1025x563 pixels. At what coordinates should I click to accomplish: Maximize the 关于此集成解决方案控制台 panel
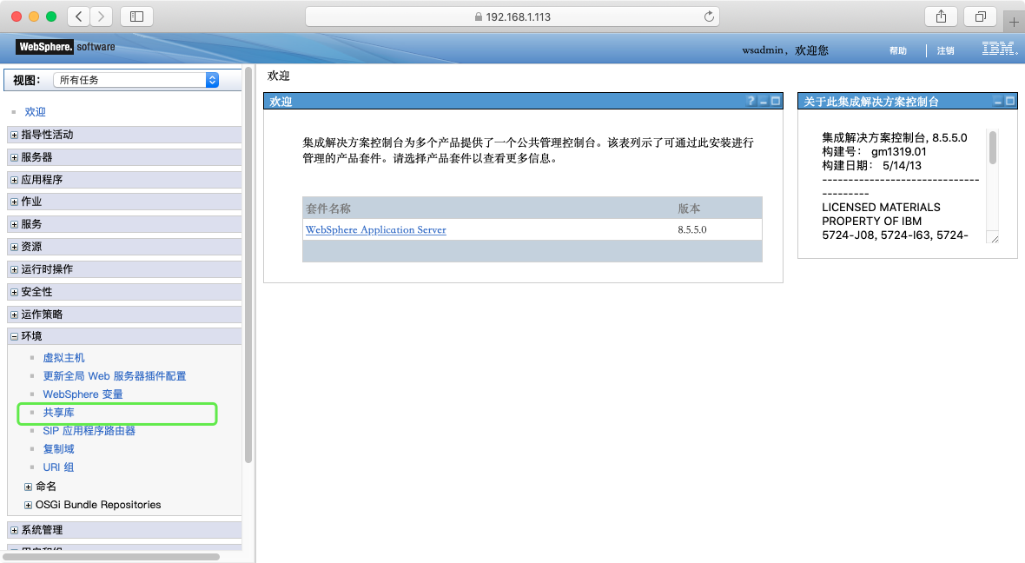click(1010, 102)
